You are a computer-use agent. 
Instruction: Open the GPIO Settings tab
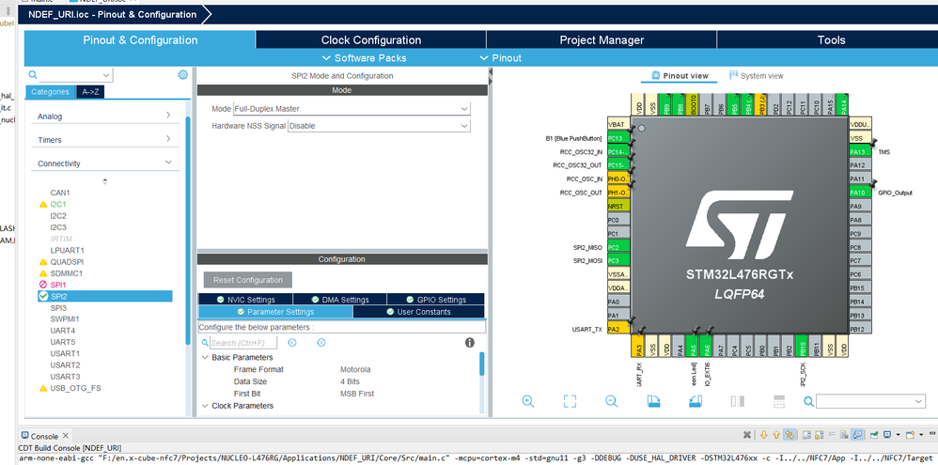pos(436,300)
